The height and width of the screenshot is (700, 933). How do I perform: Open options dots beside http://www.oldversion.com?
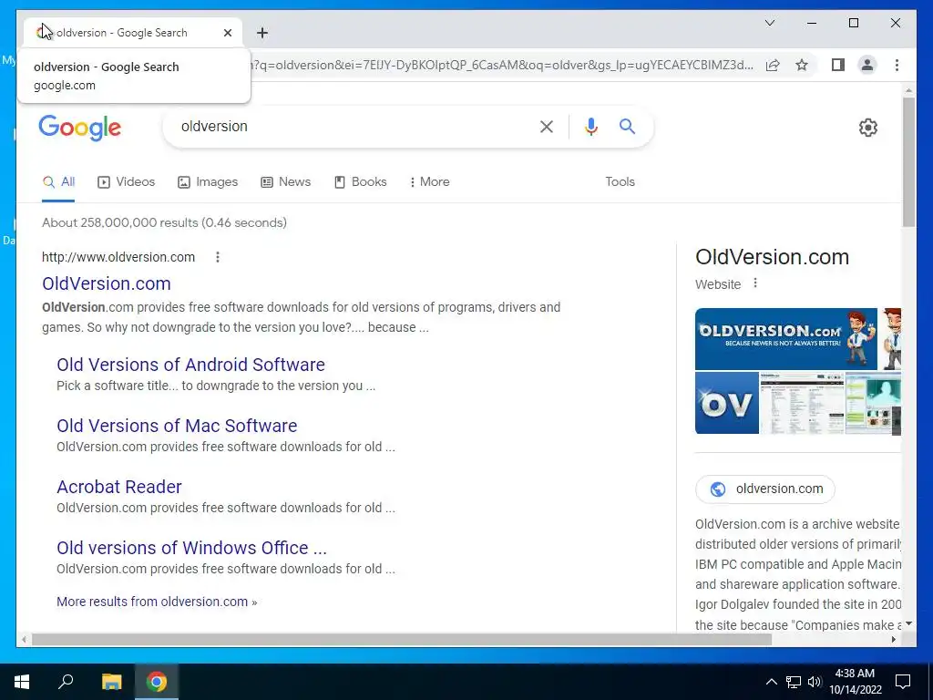[x=218, y=256]
